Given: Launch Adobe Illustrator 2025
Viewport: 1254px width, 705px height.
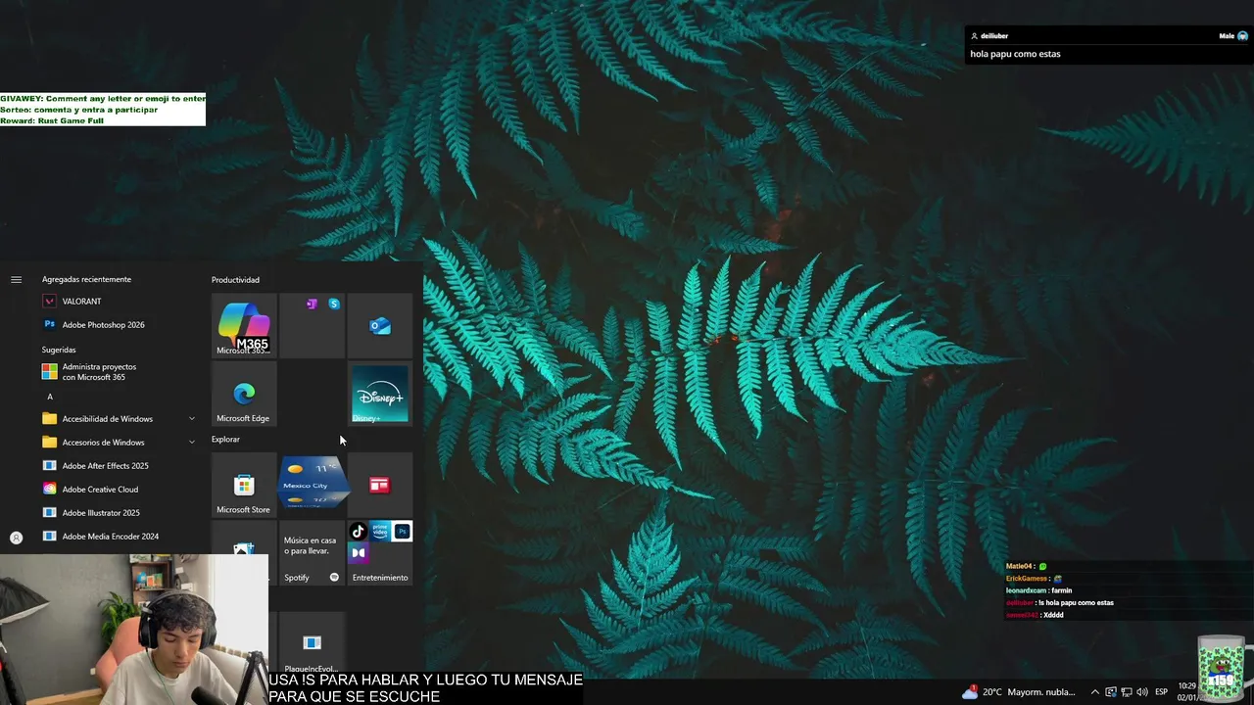Looking at the screenshot, I should click(x=118, y=513).
